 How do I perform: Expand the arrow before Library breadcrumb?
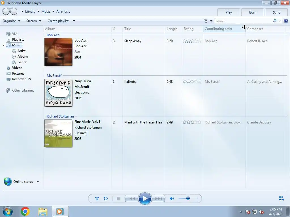[22, 11]
